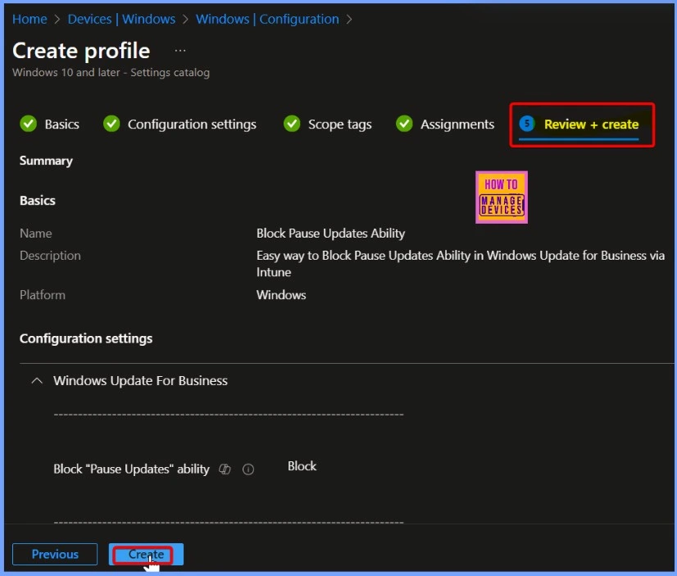Open Windows | Configuration breadcrumb link
The height and width of the screenshot is (576, 677).
tap(267, 19)
